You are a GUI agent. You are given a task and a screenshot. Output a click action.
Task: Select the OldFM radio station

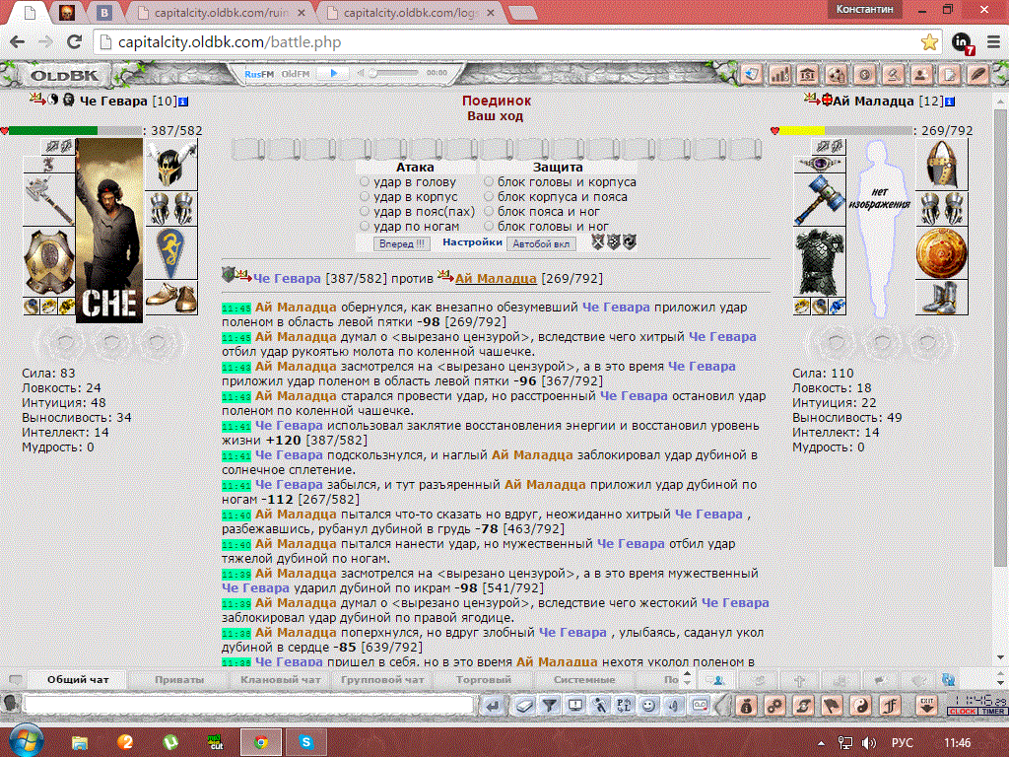pyautogui.click(x=296, y=74)
